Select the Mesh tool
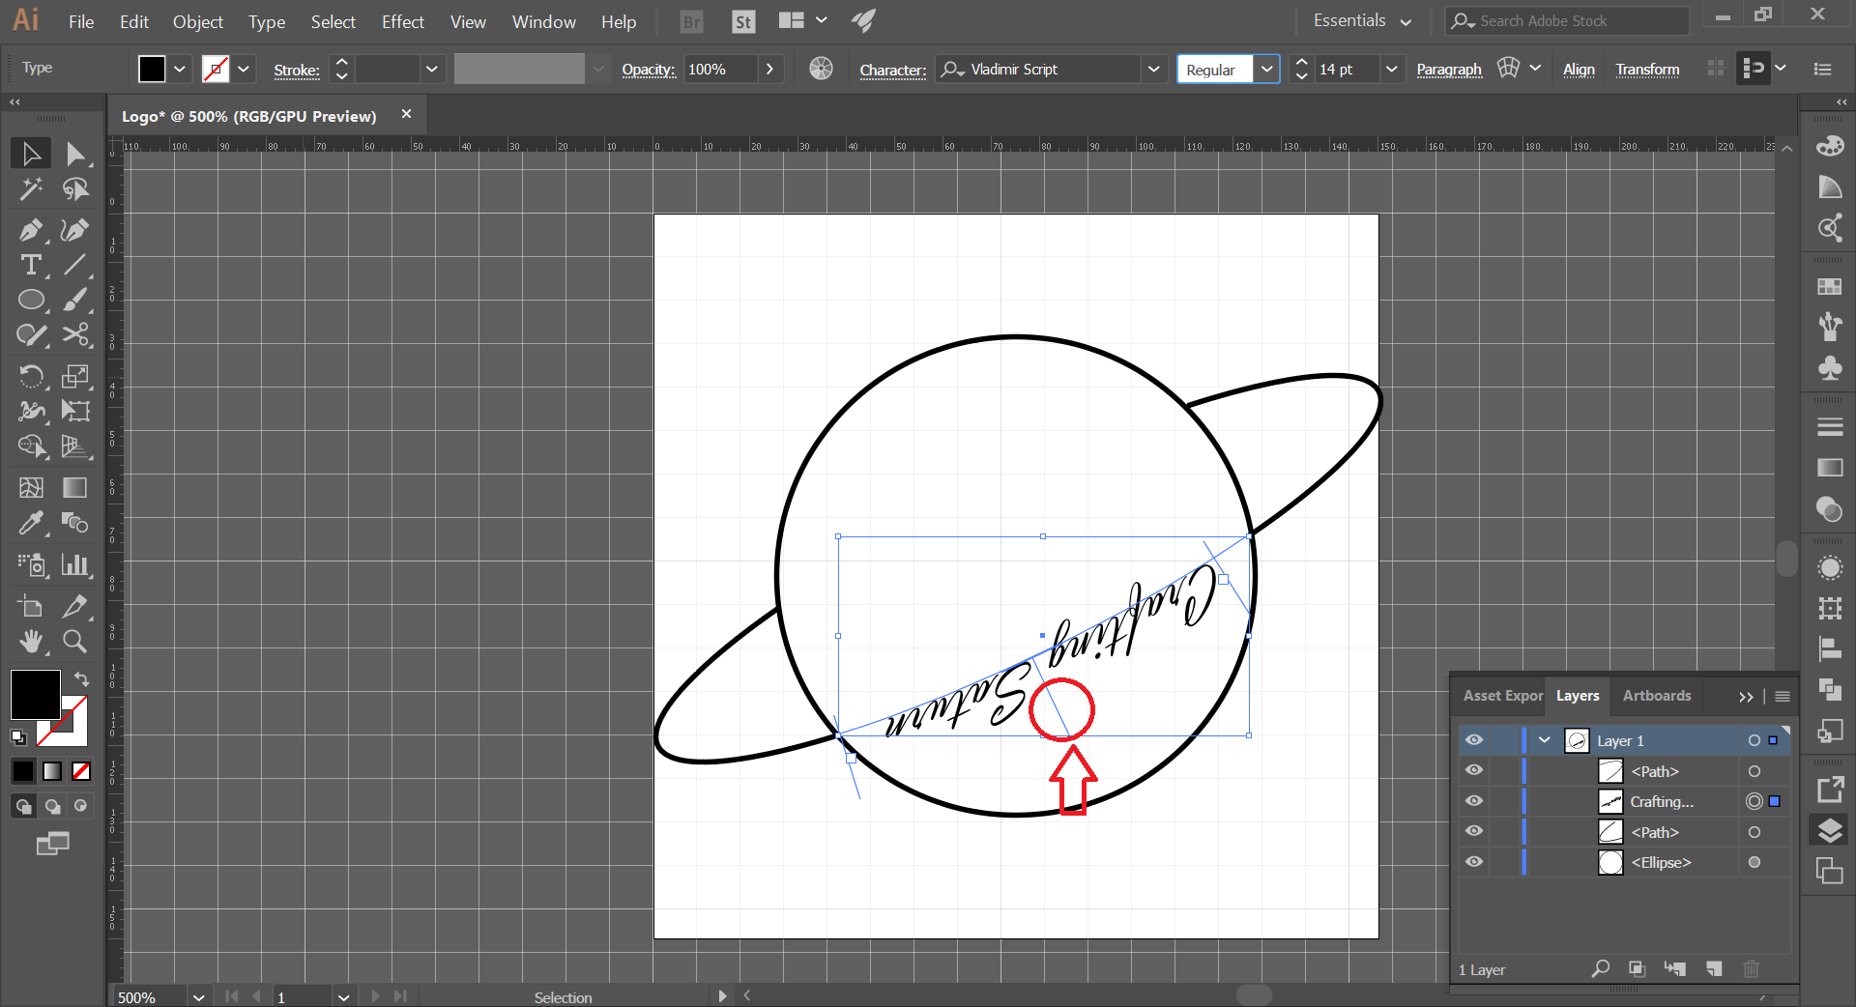 coord(31,487)
